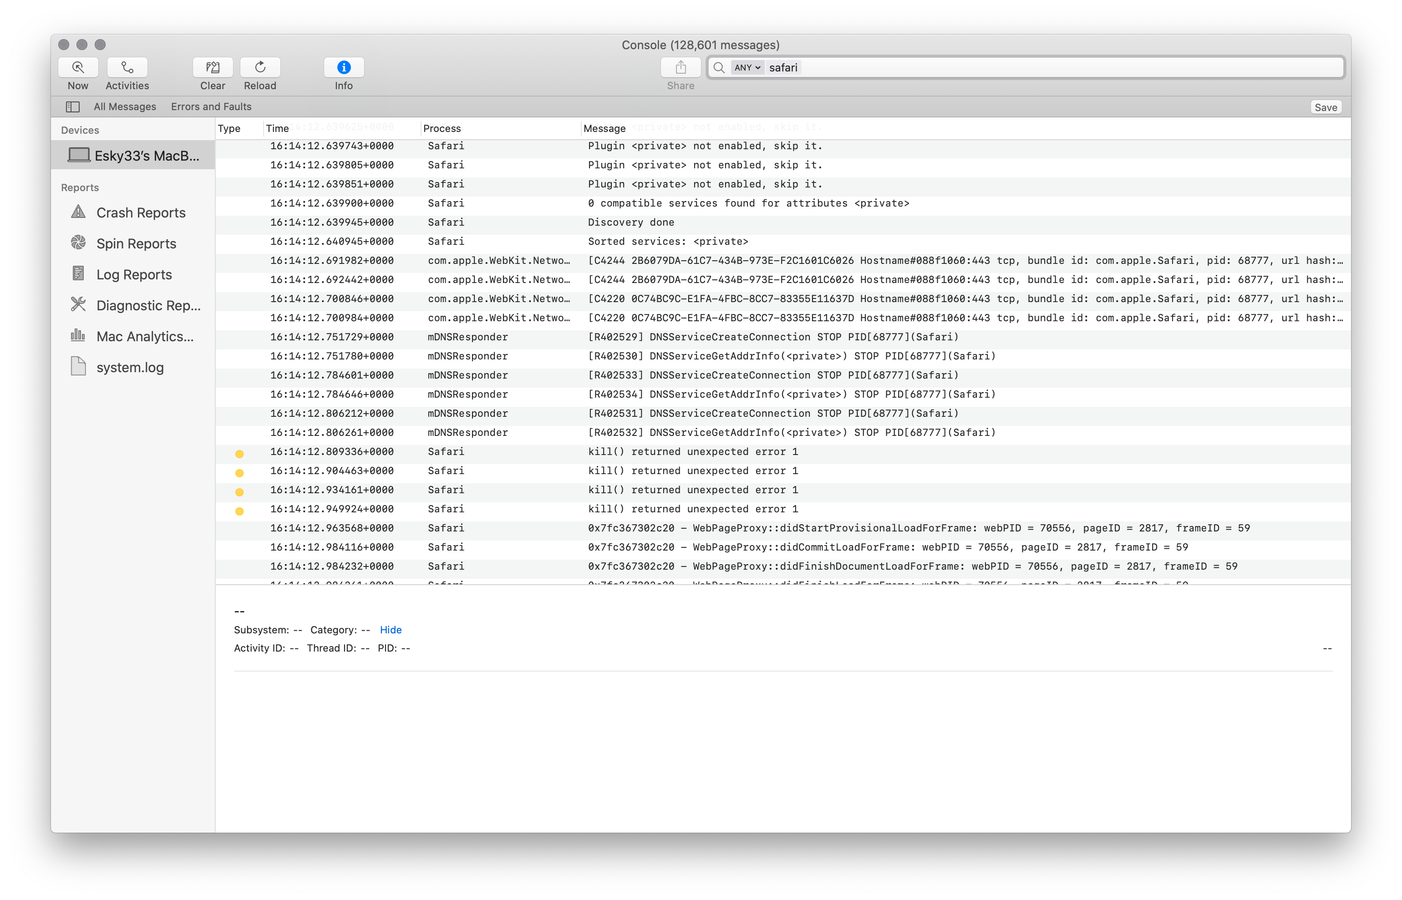Toggle the sidebar visibility
Viewport: 1402px width, 900px height.
(72, 106)
